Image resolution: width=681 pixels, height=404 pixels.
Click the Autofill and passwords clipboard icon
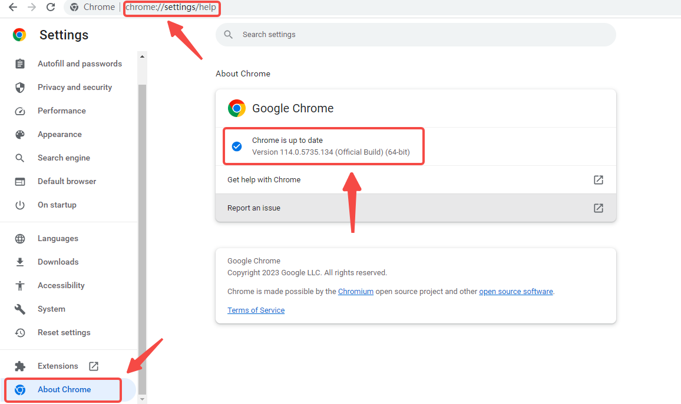[20, 64]
